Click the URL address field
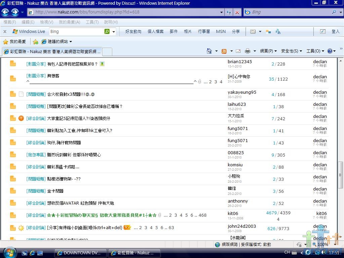Screen dimensions: 344x258 [125, 12]
